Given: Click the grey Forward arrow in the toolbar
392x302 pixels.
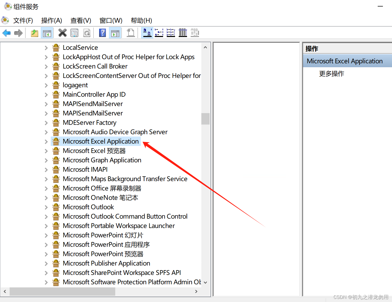Looking at the screenshot, I should [18, 33].
